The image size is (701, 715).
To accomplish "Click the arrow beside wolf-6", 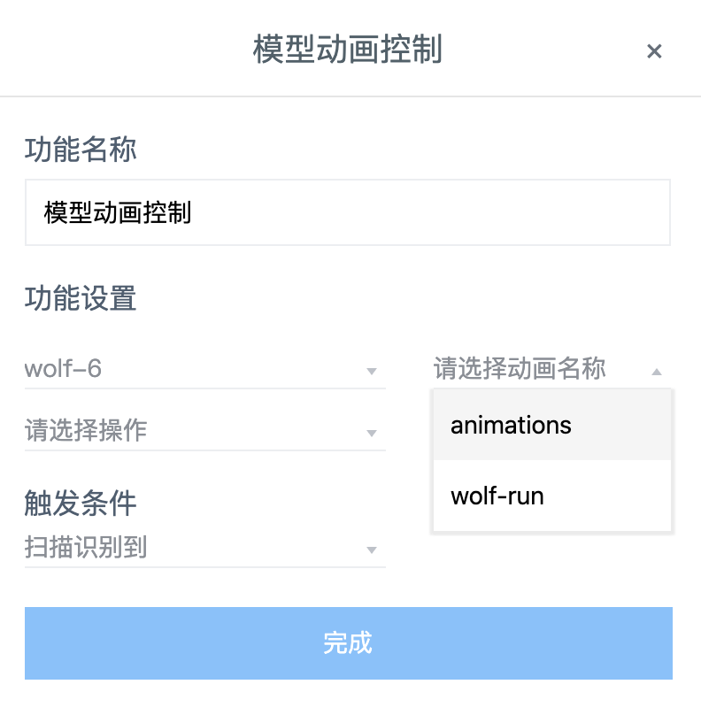I will (372, 371).
